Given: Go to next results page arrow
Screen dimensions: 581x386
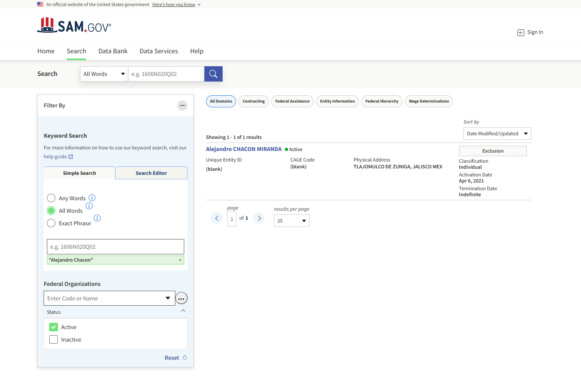Looking at the screenshot, I should pyautogui.click(x=259, y=218).
